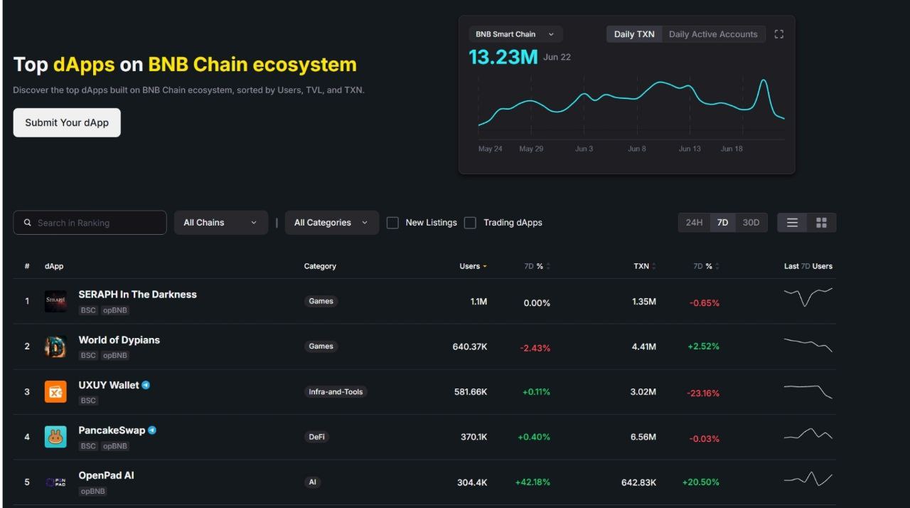This screenshot has width=910, height=508.
Task: Click World of Dypians users sparkline
Action: click(x=808, y=344)
